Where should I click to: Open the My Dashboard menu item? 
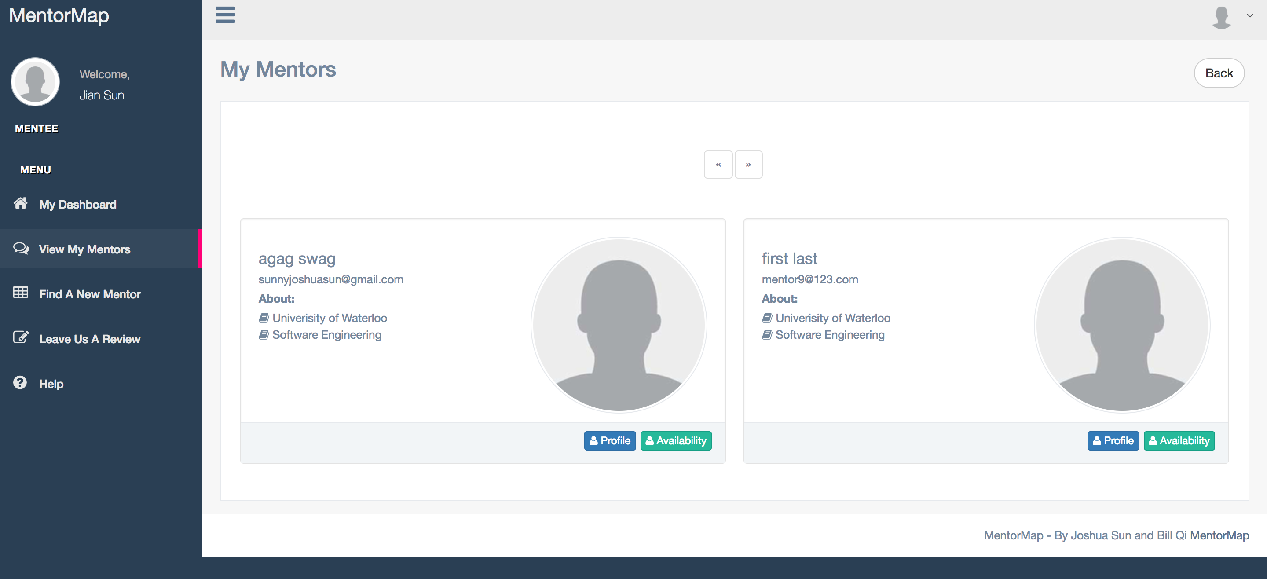pos(78,204)
